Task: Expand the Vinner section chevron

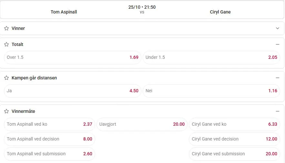Action: [x=278, y=28]
